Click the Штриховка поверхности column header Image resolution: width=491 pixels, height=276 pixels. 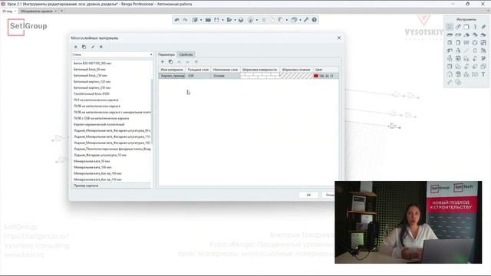click(x=259, y=70)
